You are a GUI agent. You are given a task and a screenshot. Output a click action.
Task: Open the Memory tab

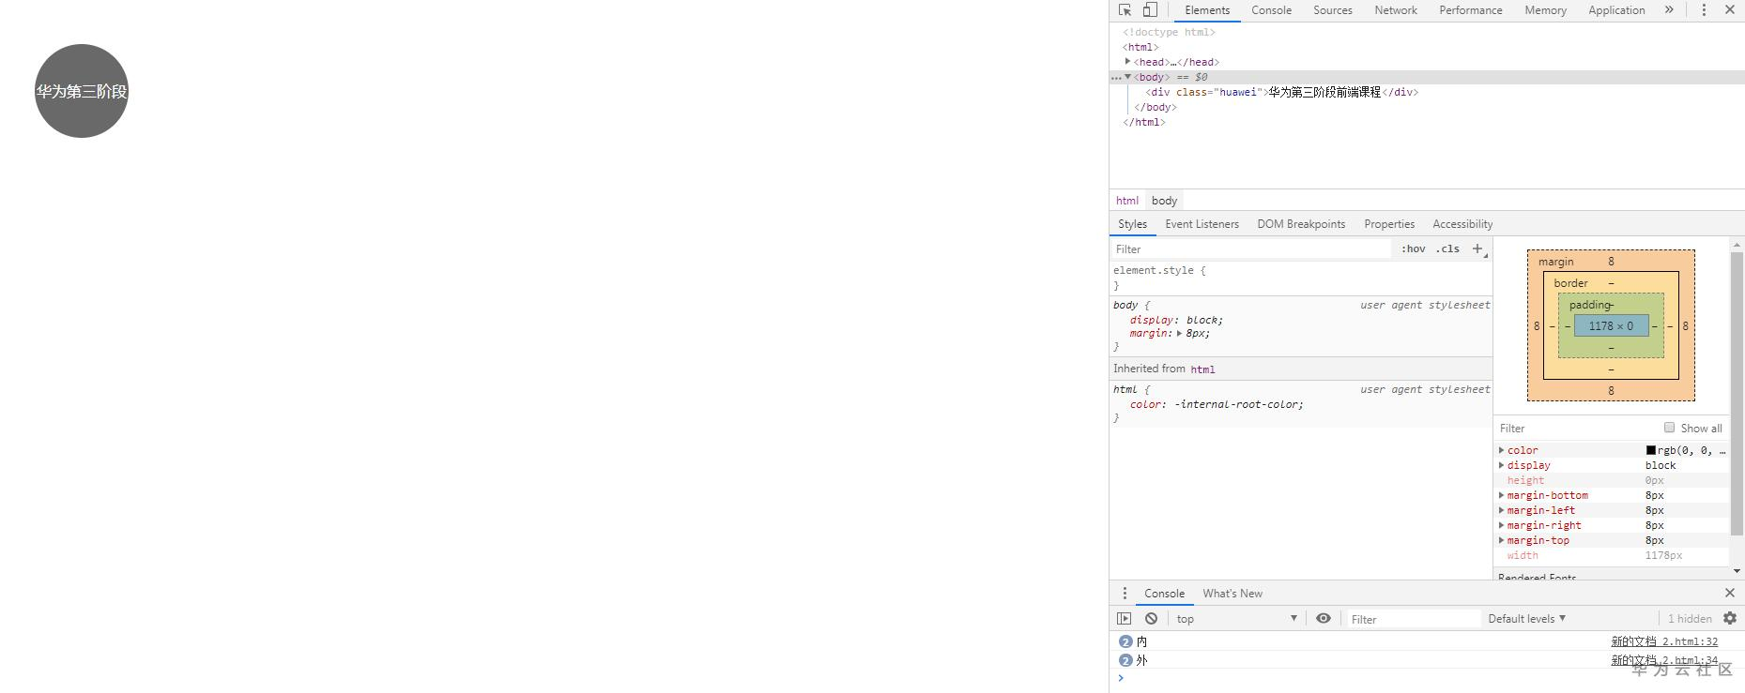click(1545, 10)
